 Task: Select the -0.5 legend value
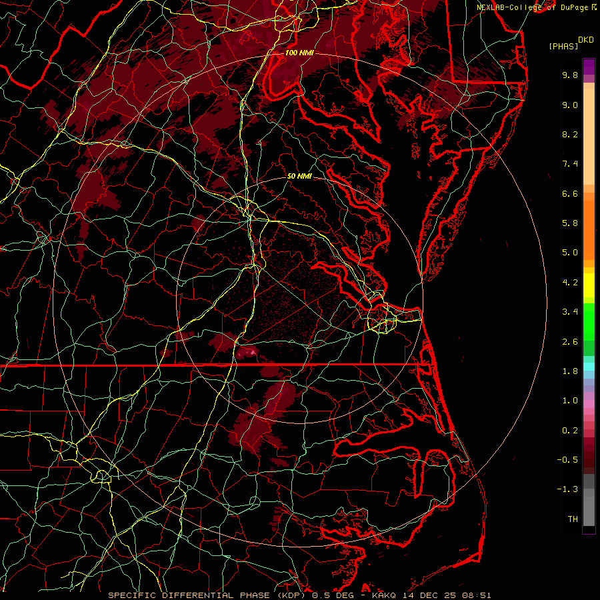[x=567, y=460]
